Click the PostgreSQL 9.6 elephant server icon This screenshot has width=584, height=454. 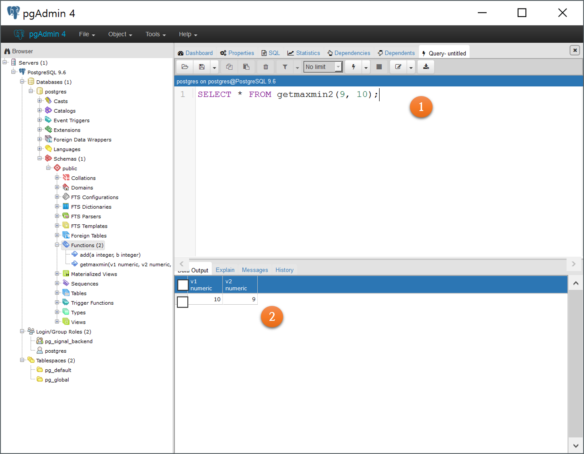[x=22, y=72]
